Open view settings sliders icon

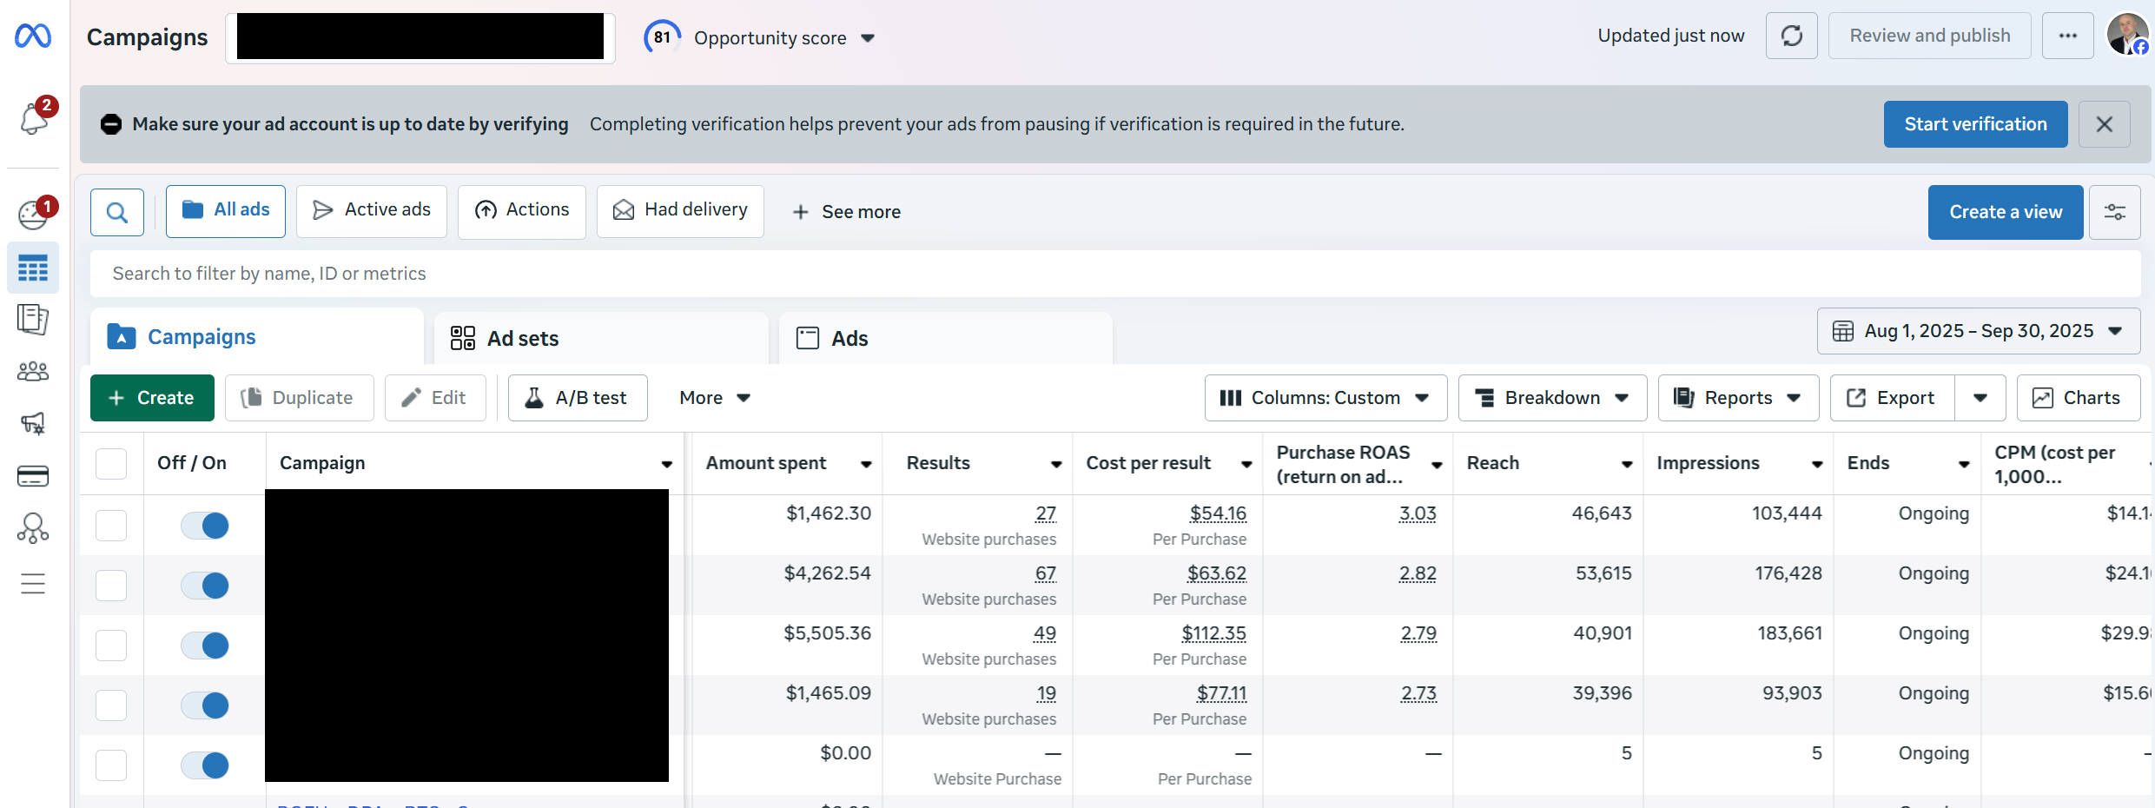point(2114,212)
